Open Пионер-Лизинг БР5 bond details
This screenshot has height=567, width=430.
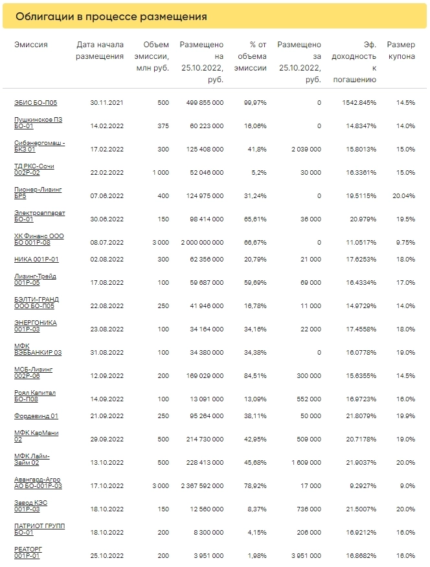click(39, 193)
